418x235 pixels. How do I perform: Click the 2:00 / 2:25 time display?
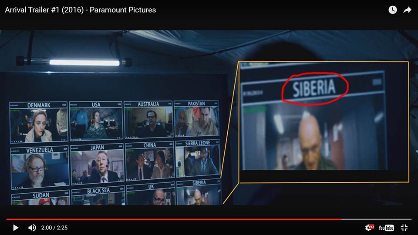[54, 228]
